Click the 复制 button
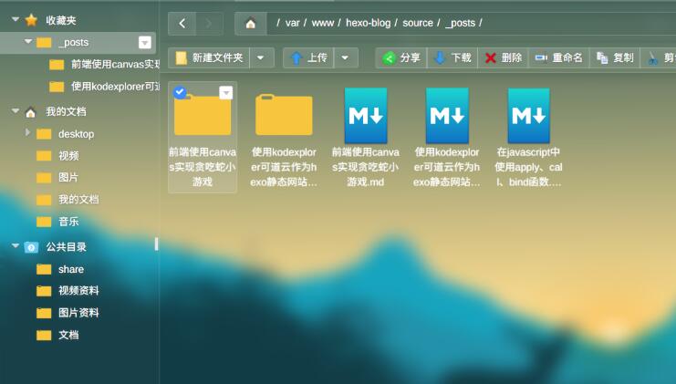This screenshot has height=384, width=676. point(615,57)
